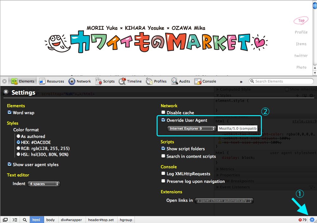
Task: Focus the Search Elements field
Action: click(x=281, y=81)
